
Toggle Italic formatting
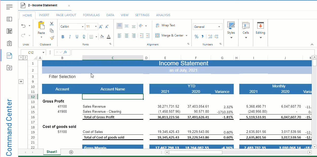pos(70,37)
